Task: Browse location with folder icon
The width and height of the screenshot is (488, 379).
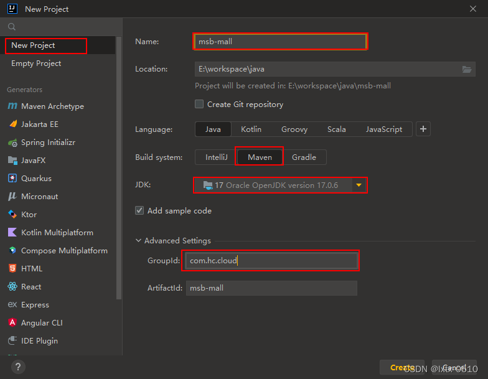Action: [467, 69]
